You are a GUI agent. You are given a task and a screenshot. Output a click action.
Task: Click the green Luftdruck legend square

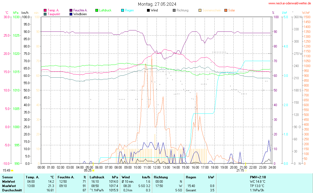pyautogui.click(x=97, y=10)
